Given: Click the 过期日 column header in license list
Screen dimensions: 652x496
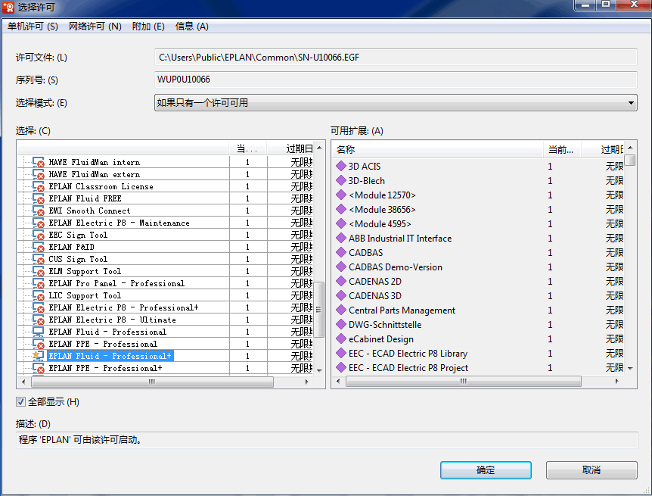Looking at the screenshot, I should click(290, 148).
